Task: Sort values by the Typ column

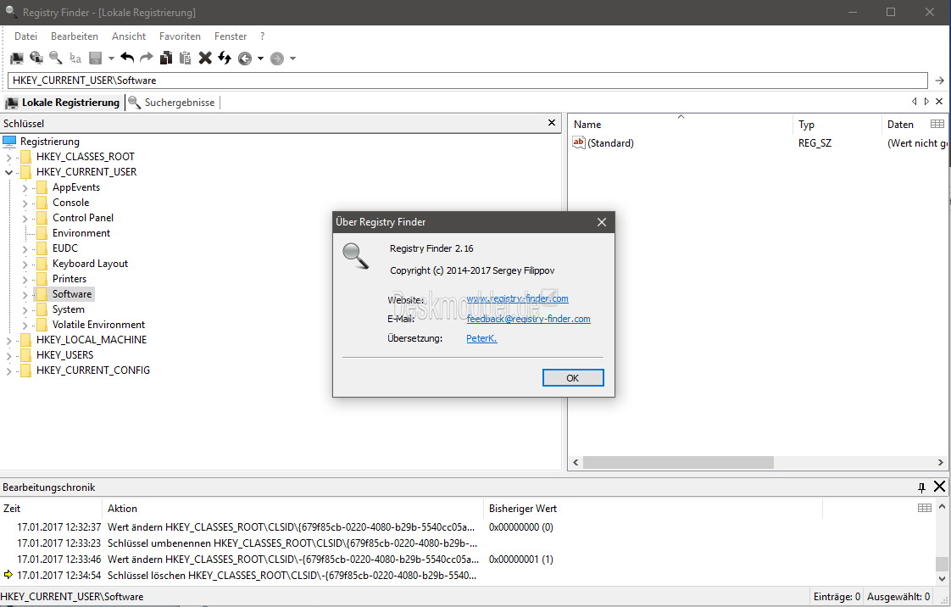Action: [x=837, y=125]
